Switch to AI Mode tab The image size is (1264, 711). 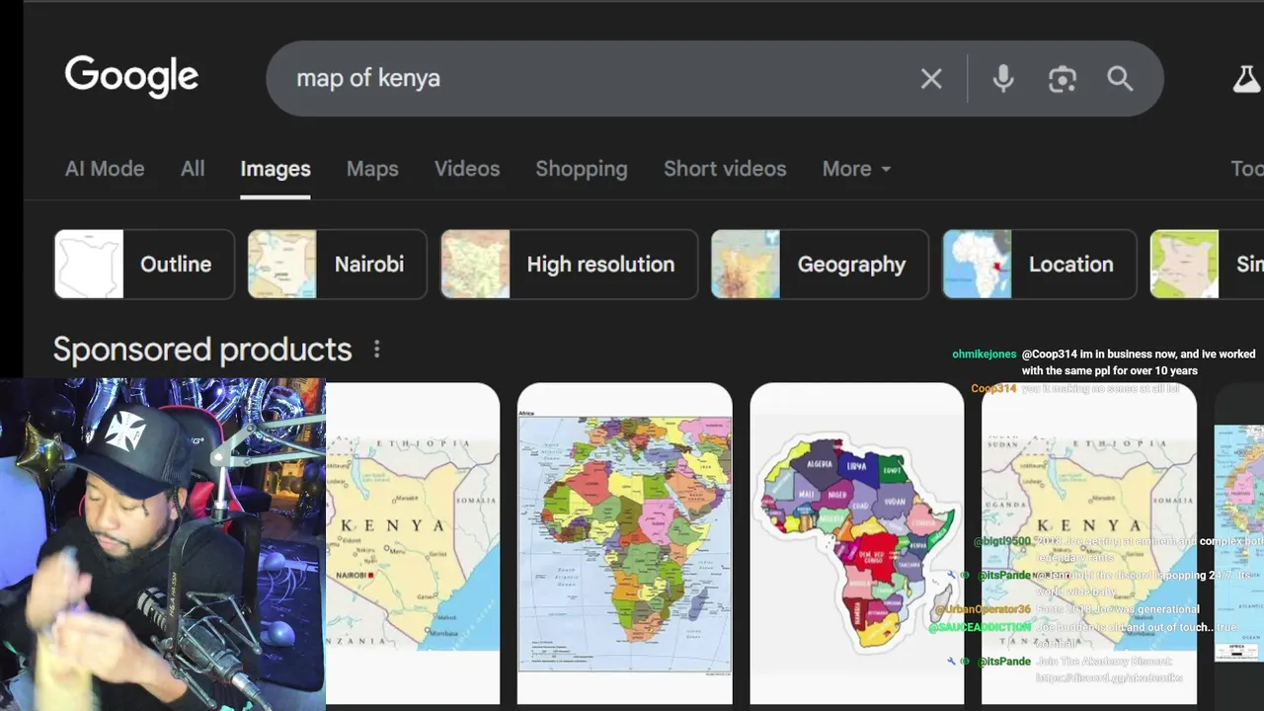pos(105,169)
